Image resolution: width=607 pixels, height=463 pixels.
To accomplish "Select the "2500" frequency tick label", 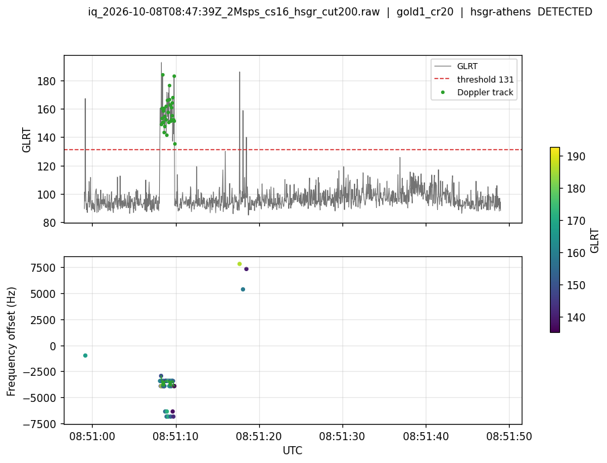I will click(x=44, y=320).
